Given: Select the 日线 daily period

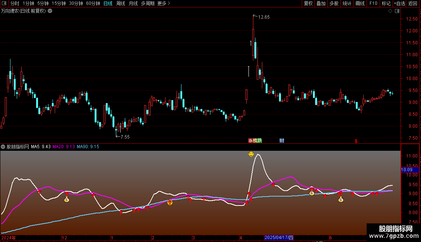Looking at the screenshot, I should tap(108, 3).
